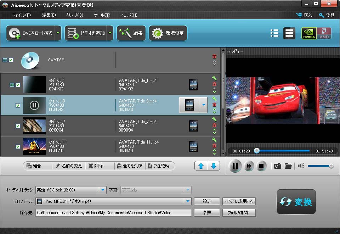Expand the タイトル_1 row
The image size is (340, 234).
tap(12, 85)
